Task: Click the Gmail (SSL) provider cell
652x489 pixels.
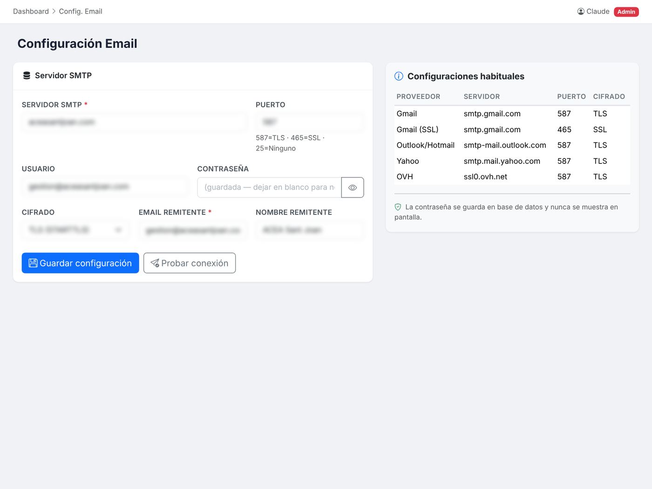Action: [418, 129]
